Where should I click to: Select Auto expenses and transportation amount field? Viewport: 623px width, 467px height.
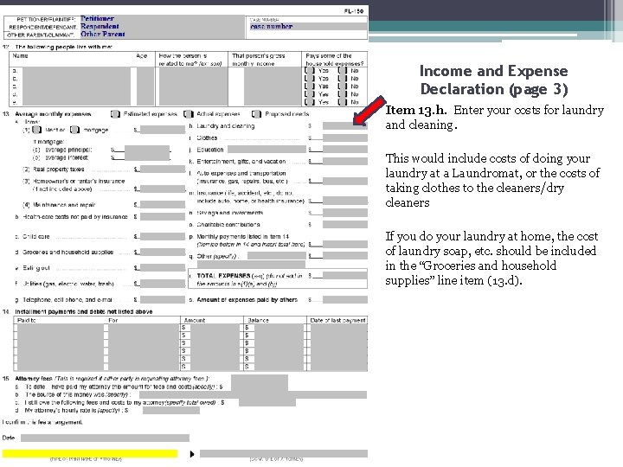click(345, 181)
